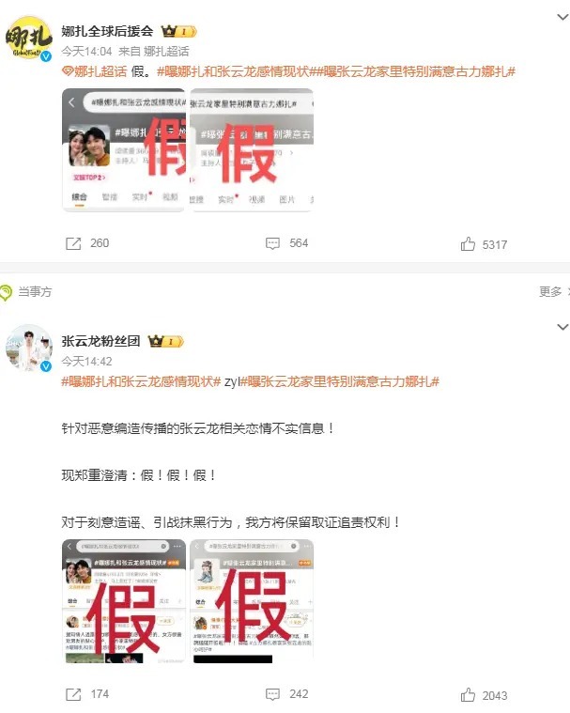The image size is (570, 713).
Task: Click repost icon on 张云龙粉丝团 post
Action: pyautogui.click(x=73, y=694)
